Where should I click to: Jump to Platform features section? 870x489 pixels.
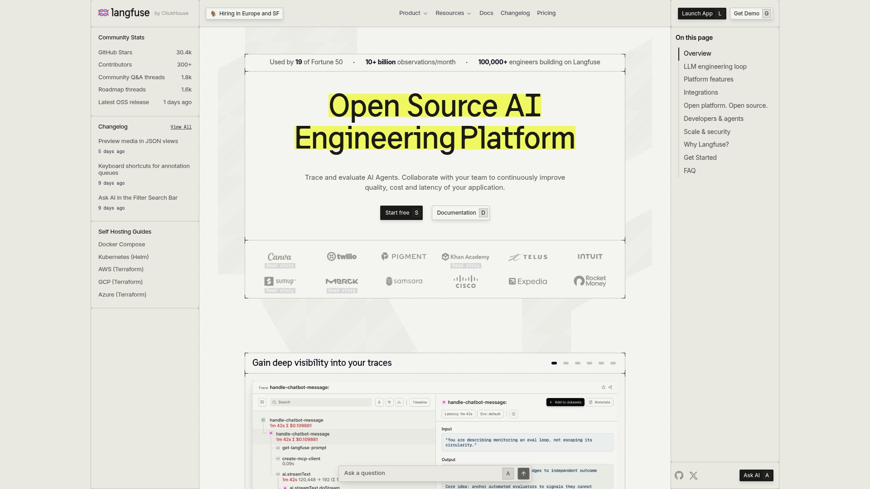tap(708, 79)
